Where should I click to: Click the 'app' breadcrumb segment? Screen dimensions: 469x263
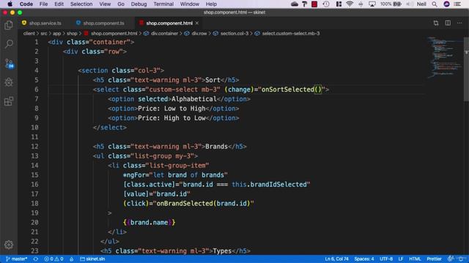57,34
